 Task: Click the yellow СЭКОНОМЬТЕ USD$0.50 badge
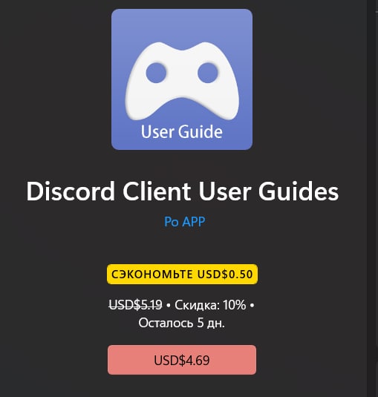click(182, 275)
